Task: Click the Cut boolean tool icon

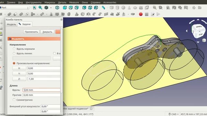Action: 15,14
